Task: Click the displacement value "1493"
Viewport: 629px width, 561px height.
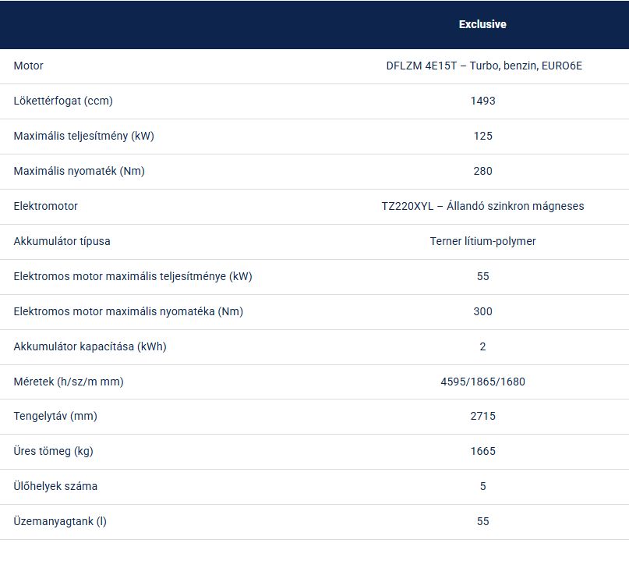Action: click(x=482, y=101)
